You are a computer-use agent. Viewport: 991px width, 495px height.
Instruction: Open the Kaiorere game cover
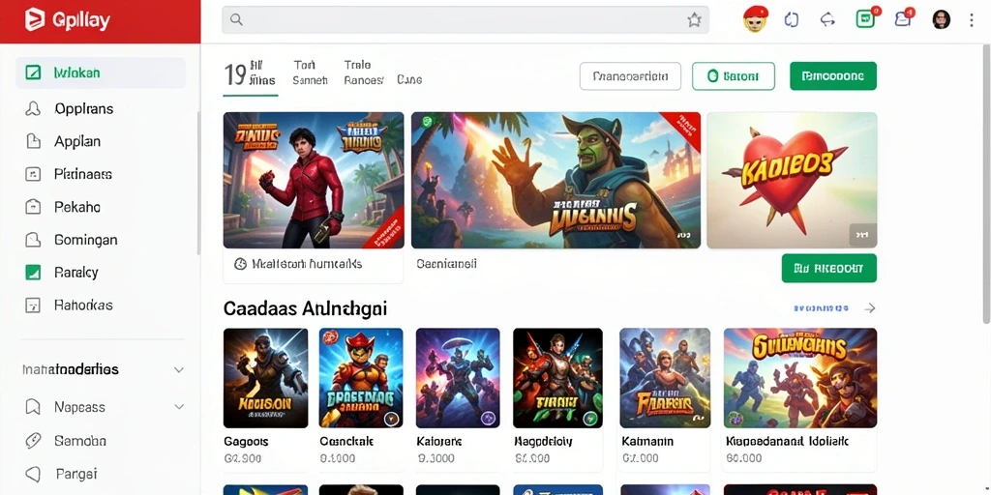pyautogui.click(x=458, y=378)
